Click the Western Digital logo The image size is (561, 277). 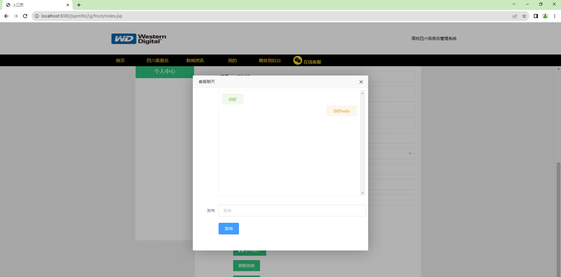coord(138,38)
